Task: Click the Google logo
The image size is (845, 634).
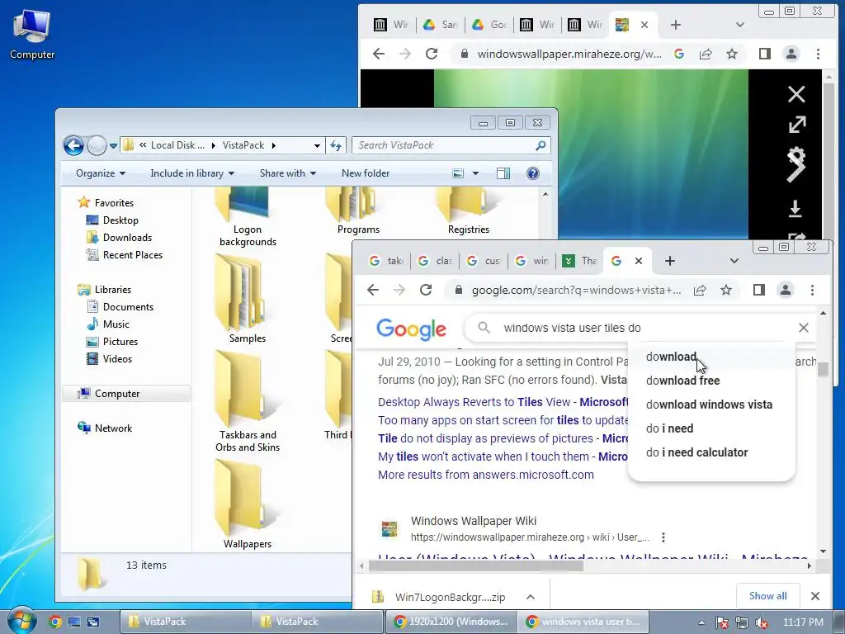Action: click(411, 329)
